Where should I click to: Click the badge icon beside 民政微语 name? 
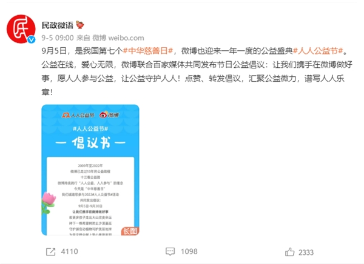80,25
